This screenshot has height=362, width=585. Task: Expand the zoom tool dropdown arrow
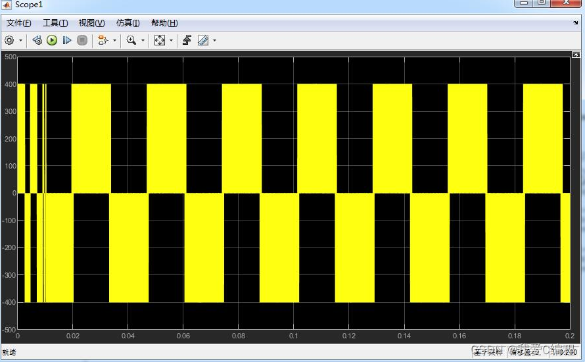(142, 40)
